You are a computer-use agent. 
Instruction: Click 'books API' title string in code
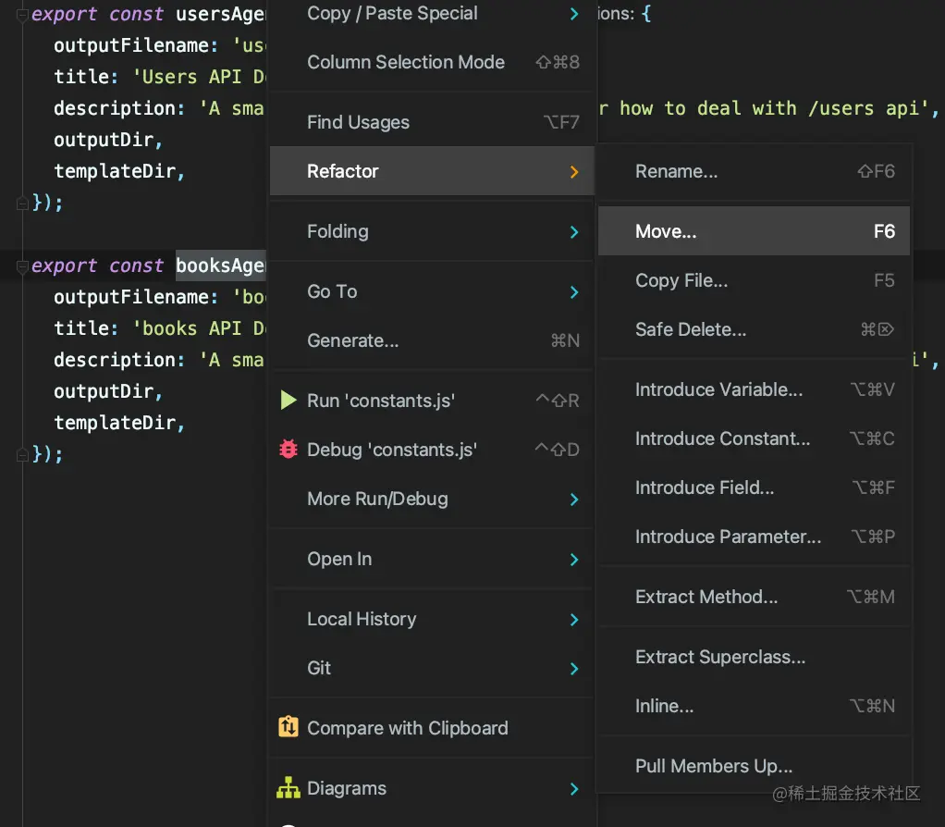[x=200, y=328]
